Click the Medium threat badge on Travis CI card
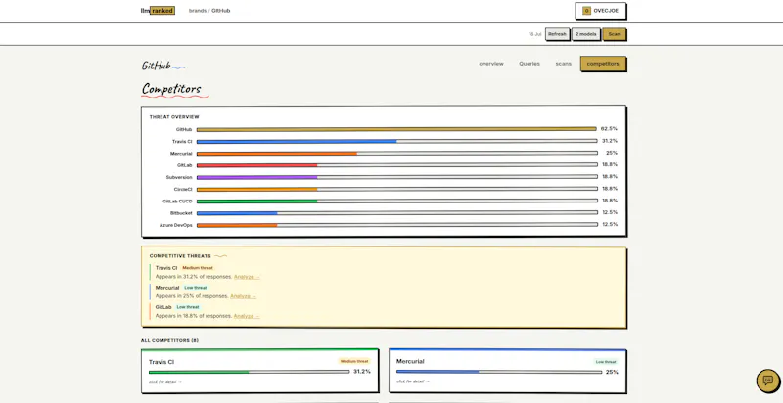783x403 pixels. [354, 361]
